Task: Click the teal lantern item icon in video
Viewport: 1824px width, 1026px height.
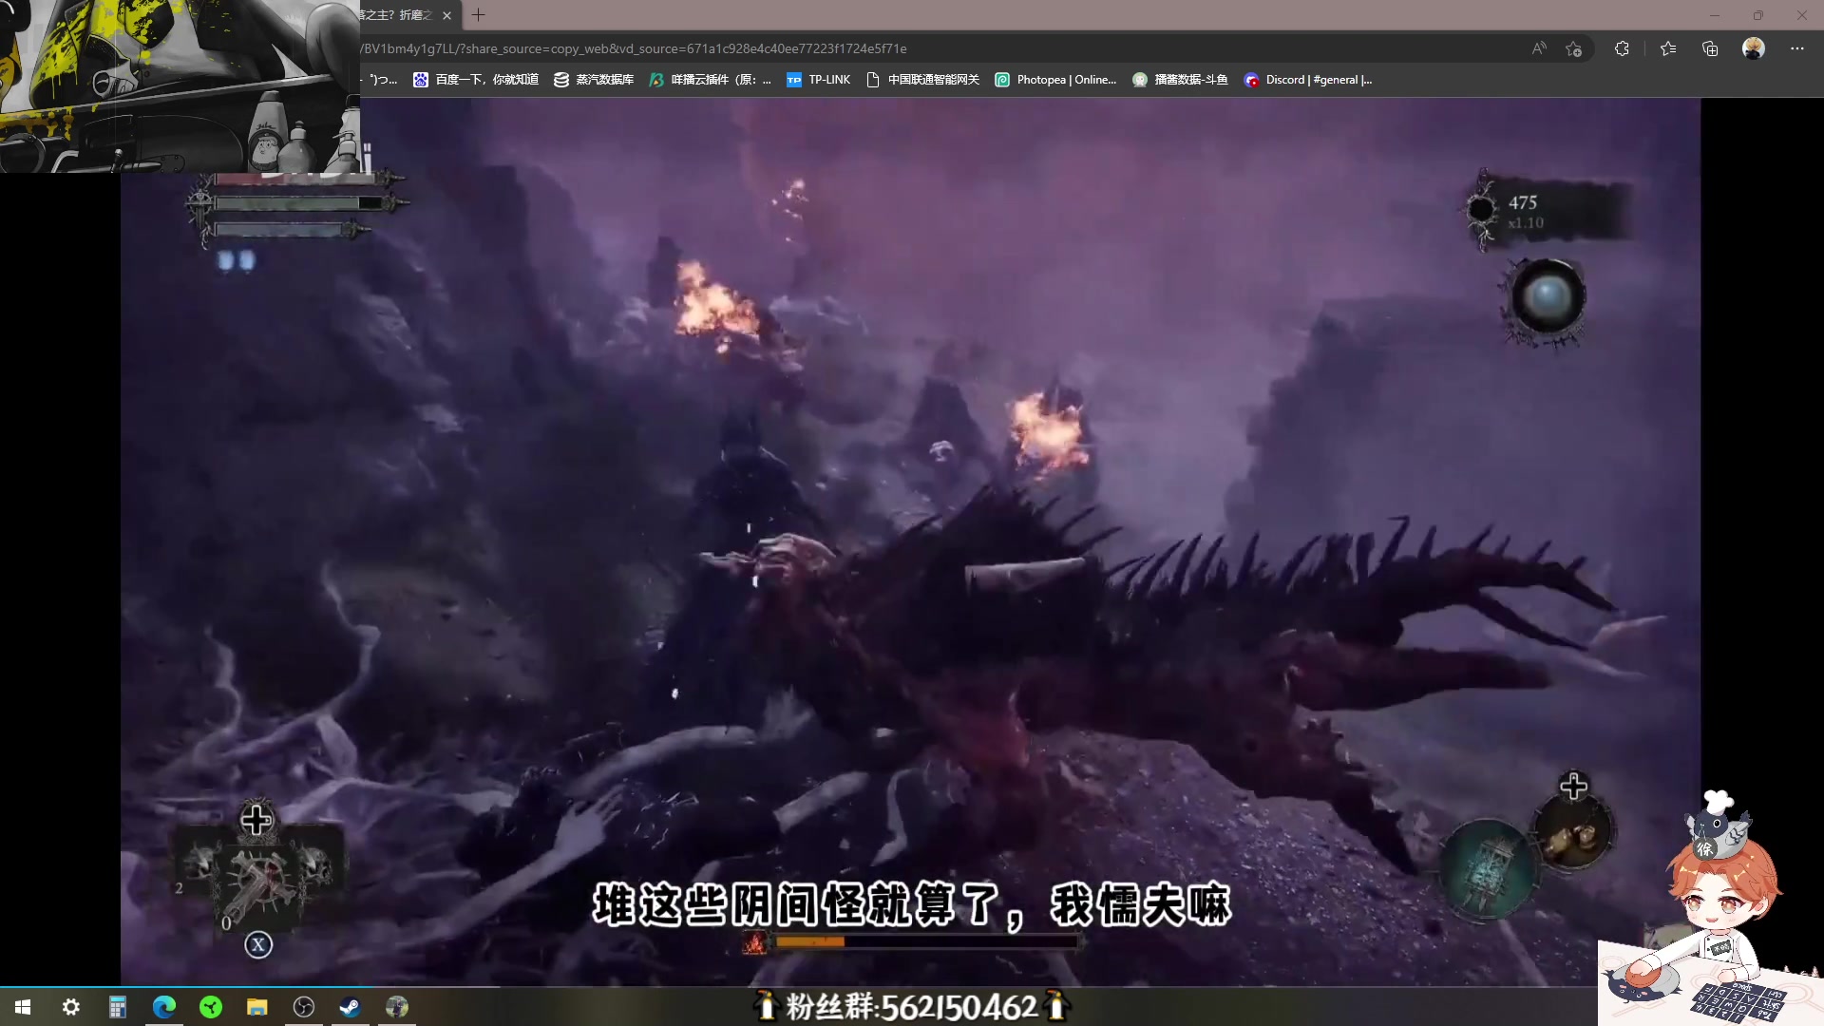Action: coord(1487,869)
